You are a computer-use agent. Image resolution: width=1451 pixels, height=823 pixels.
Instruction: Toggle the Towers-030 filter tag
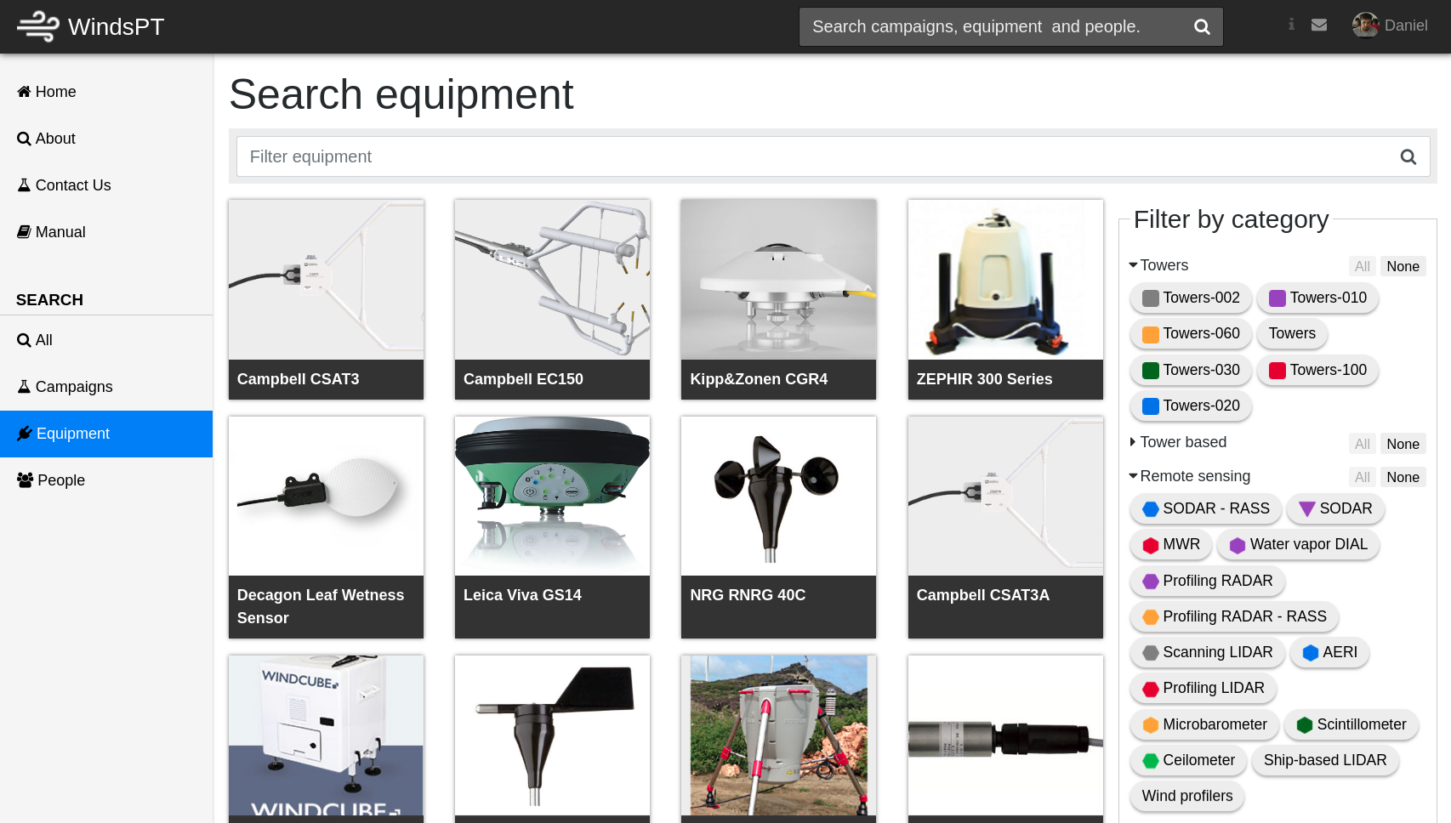click(x=1191, y=370)
